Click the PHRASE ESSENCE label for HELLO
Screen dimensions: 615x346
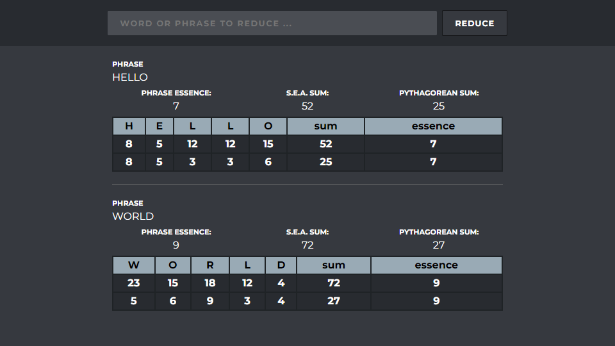click(x=176, y=93)
